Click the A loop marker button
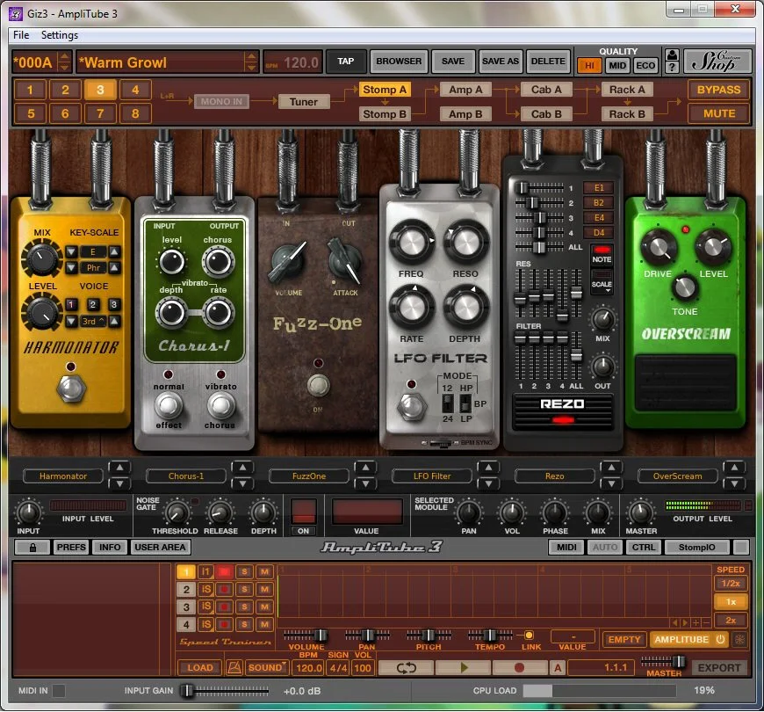 click(558, 668)
